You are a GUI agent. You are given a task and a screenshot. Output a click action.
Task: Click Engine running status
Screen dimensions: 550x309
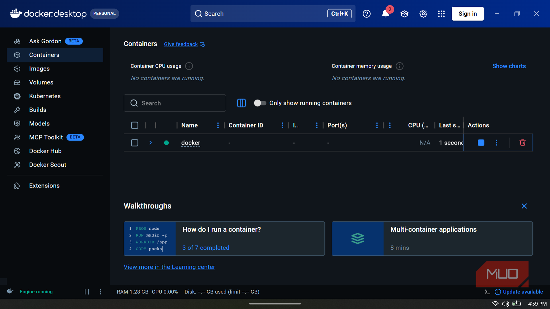(x=36, y=292)
